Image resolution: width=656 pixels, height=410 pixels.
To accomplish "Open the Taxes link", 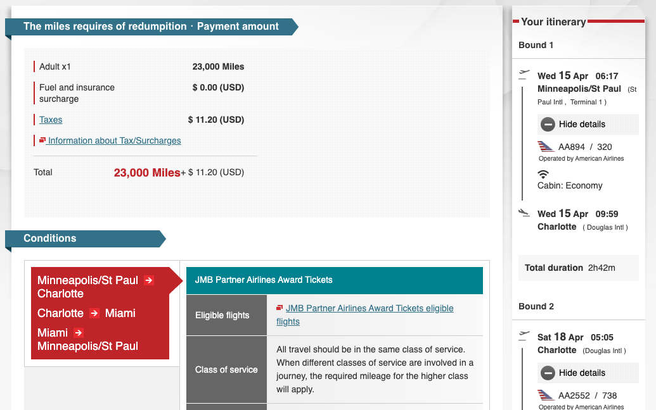I will [50, 120].
